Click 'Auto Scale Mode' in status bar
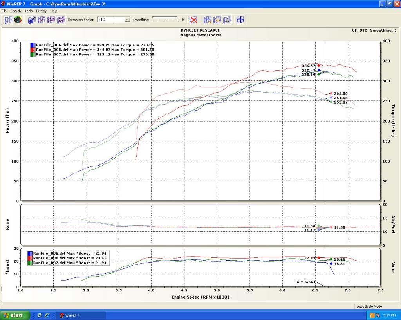 [x=369, y=307]
